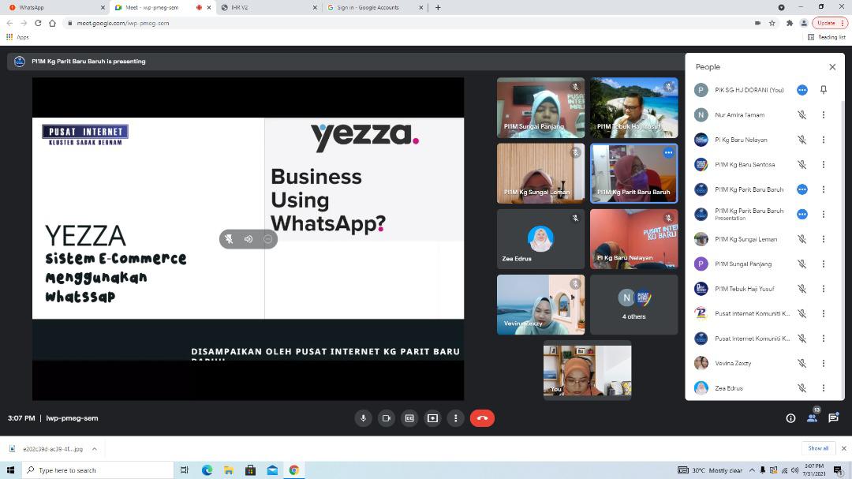The width and height of the screenshot is (852, 479).
Task: Switch to the IHR V2 browser tab
Action: 267,8
